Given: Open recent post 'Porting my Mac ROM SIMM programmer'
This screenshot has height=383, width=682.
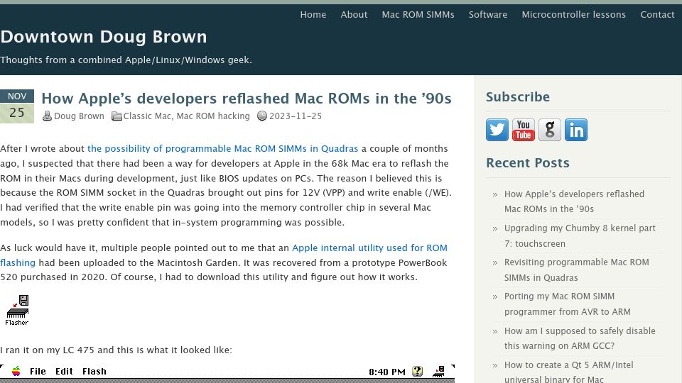Looking at the screenshot, I should pos(567,304).
